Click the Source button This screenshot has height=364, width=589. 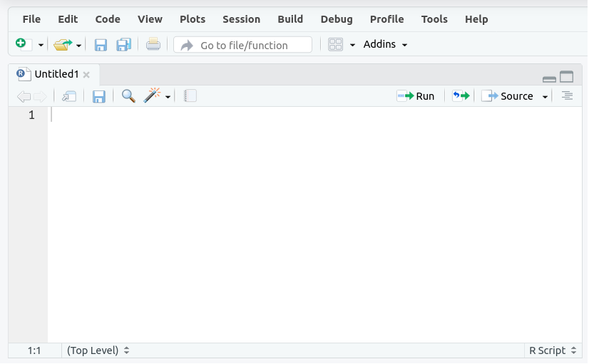pyautogui.click(x=508, y=96)
